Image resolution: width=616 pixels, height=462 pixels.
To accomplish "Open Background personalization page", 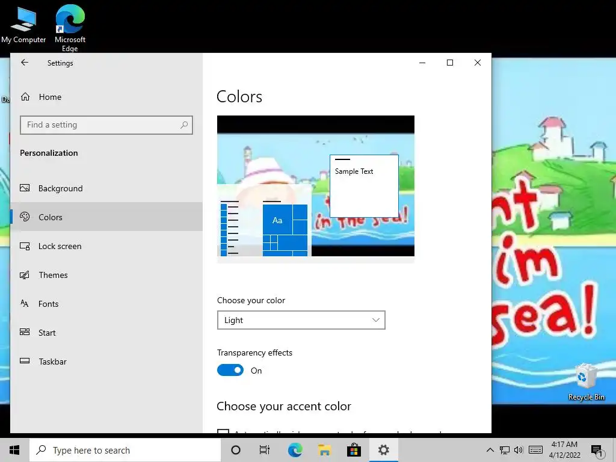I will pos(106,188).
